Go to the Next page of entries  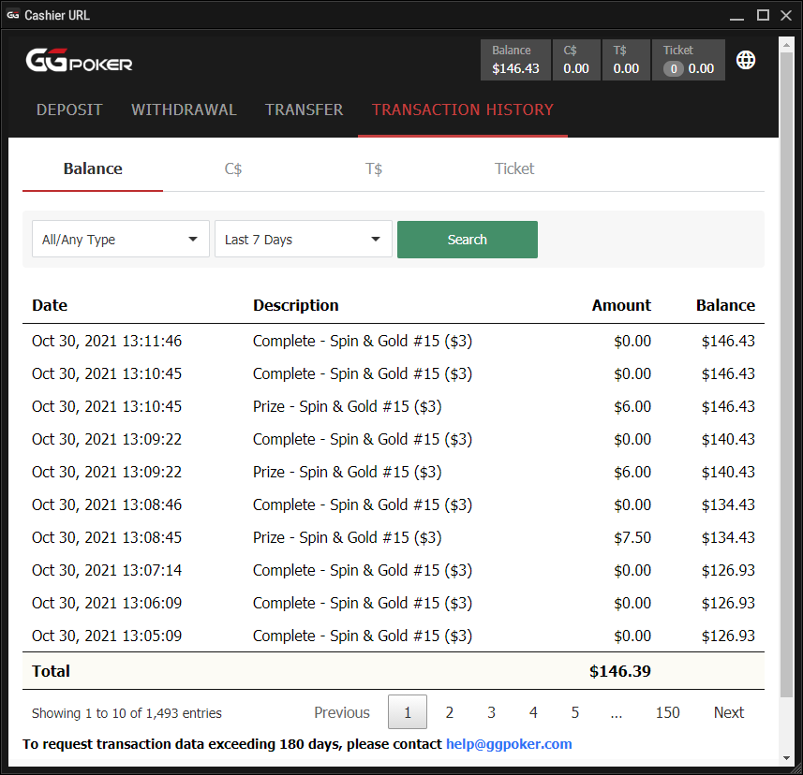[728, 712]
